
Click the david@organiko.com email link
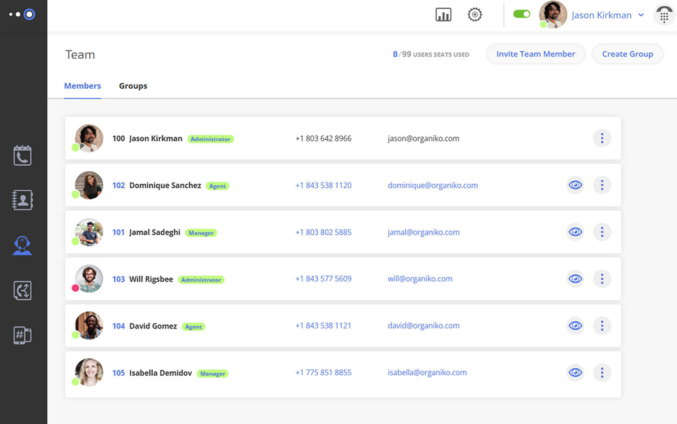[x=423, y=326]
